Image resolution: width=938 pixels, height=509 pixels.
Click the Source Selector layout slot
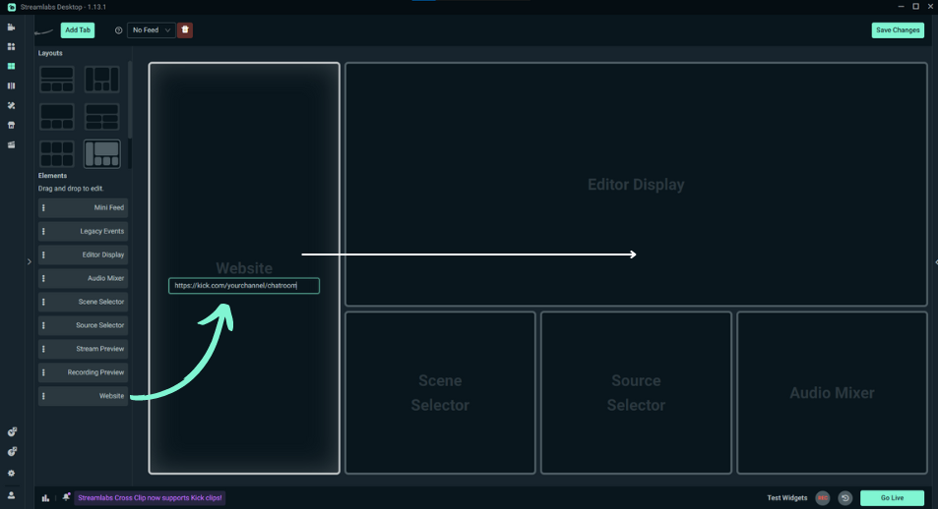coord(636,392)
